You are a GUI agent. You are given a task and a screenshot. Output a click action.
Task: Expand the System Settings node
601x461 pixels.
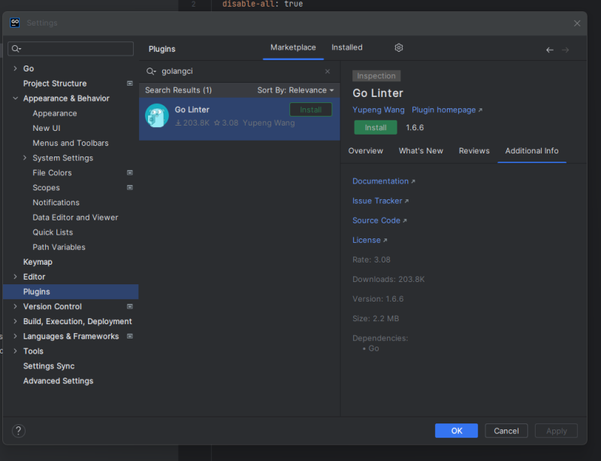(25, 158)
